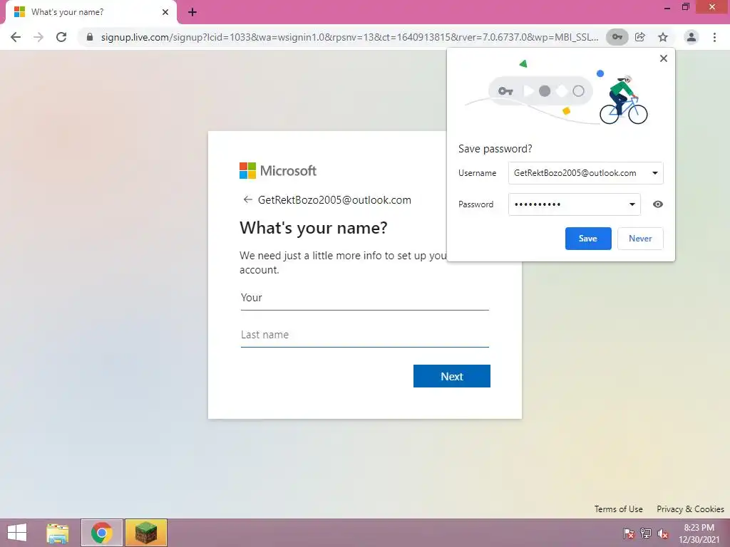Switch to Chrome in the taskbar
The image size is (730, 547).
(x=102, y=533)
